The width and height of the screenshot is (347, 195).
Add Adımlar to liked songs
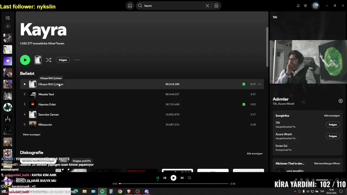(340, 101)
